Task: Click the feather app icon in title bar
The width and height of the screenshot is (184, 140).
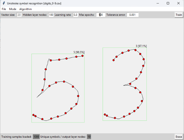Action: (x=3, y=3)
